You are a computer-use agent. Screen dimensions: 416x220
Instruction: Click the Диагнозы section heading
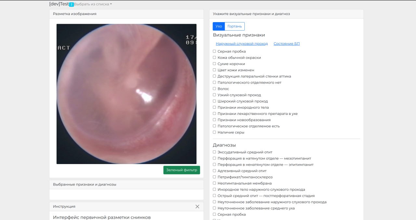(224, 145)
